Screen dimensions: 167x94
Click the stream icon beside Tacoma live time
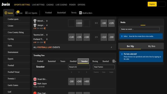tap(45, 42)
